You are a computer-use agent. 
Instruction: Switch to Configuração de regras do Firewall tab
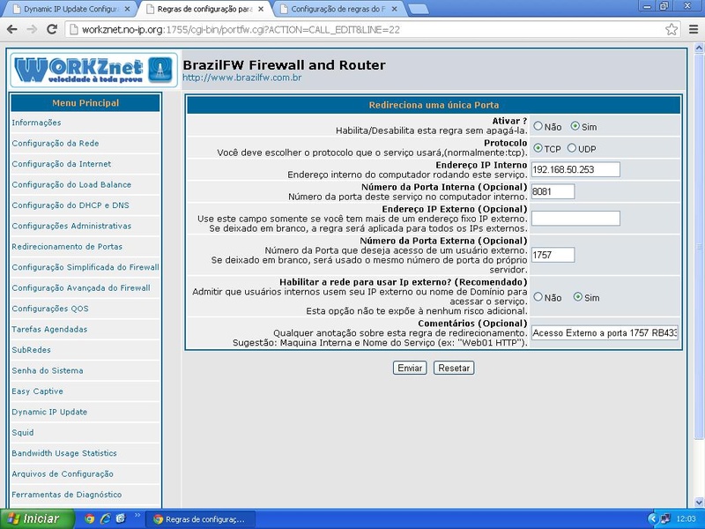tap(338, 9)
